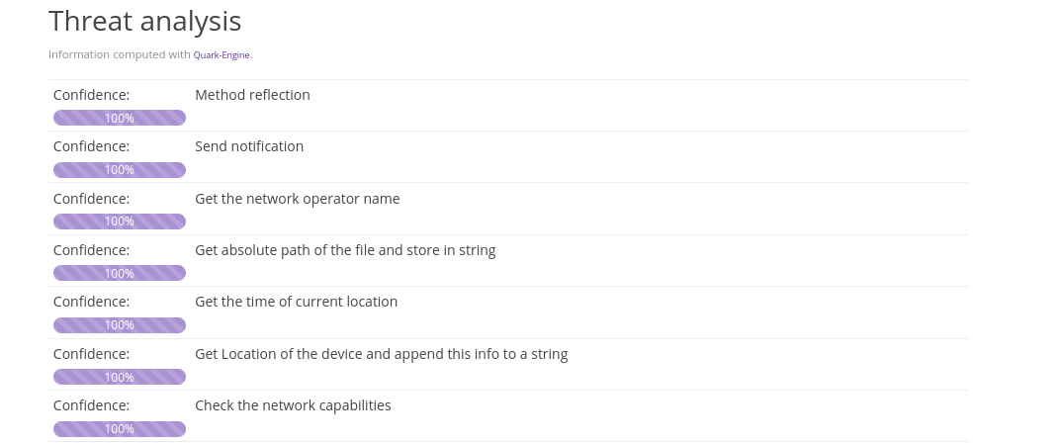Image resolution: width=1064 pixels, height=444 pixels.
Task: Click the time of current location confidence bar
Action: (x=120, y=325)
